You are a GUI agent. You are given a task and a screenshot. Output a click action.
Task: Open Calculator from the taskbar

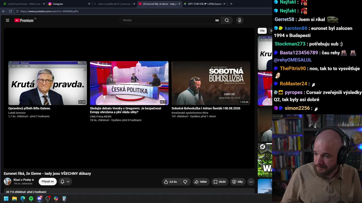[64, 198]
